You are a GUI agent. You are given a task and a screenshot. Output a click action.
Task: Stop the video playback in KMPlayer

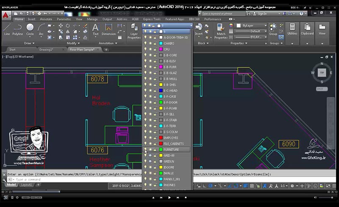coord(186,197)
